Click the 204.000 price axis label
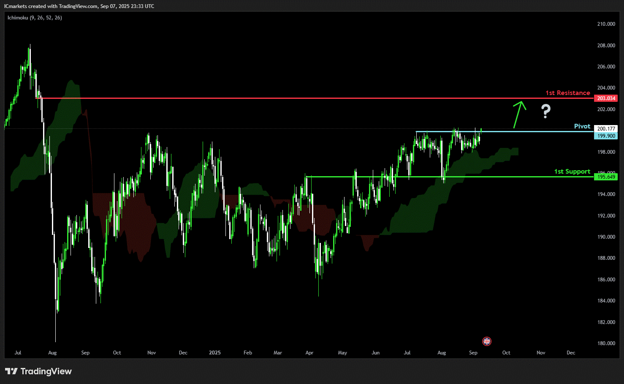The image size is (624, 384). [x=606, y=88]
